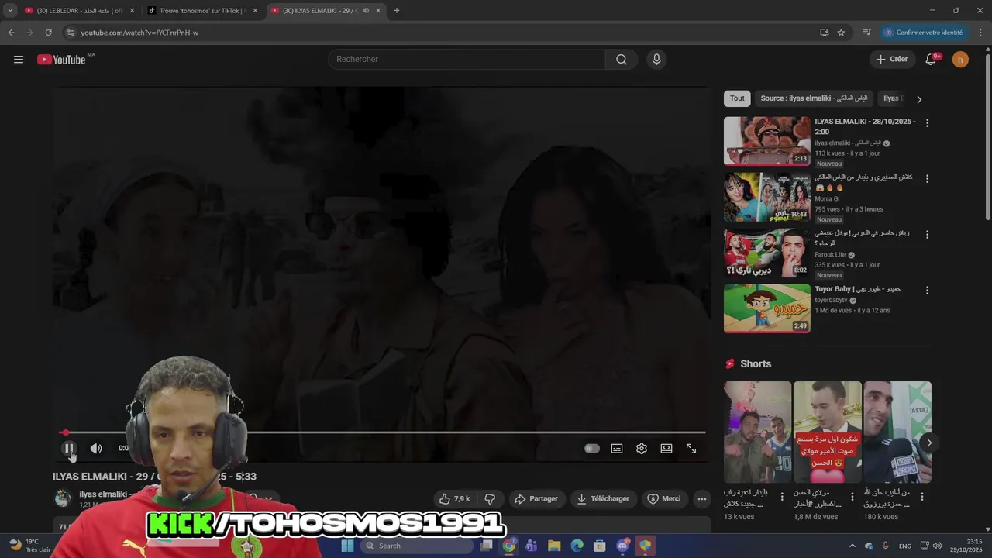992x558 pixels.
Task: Open options for the Monia Gl video
Action: pos(927,179)
